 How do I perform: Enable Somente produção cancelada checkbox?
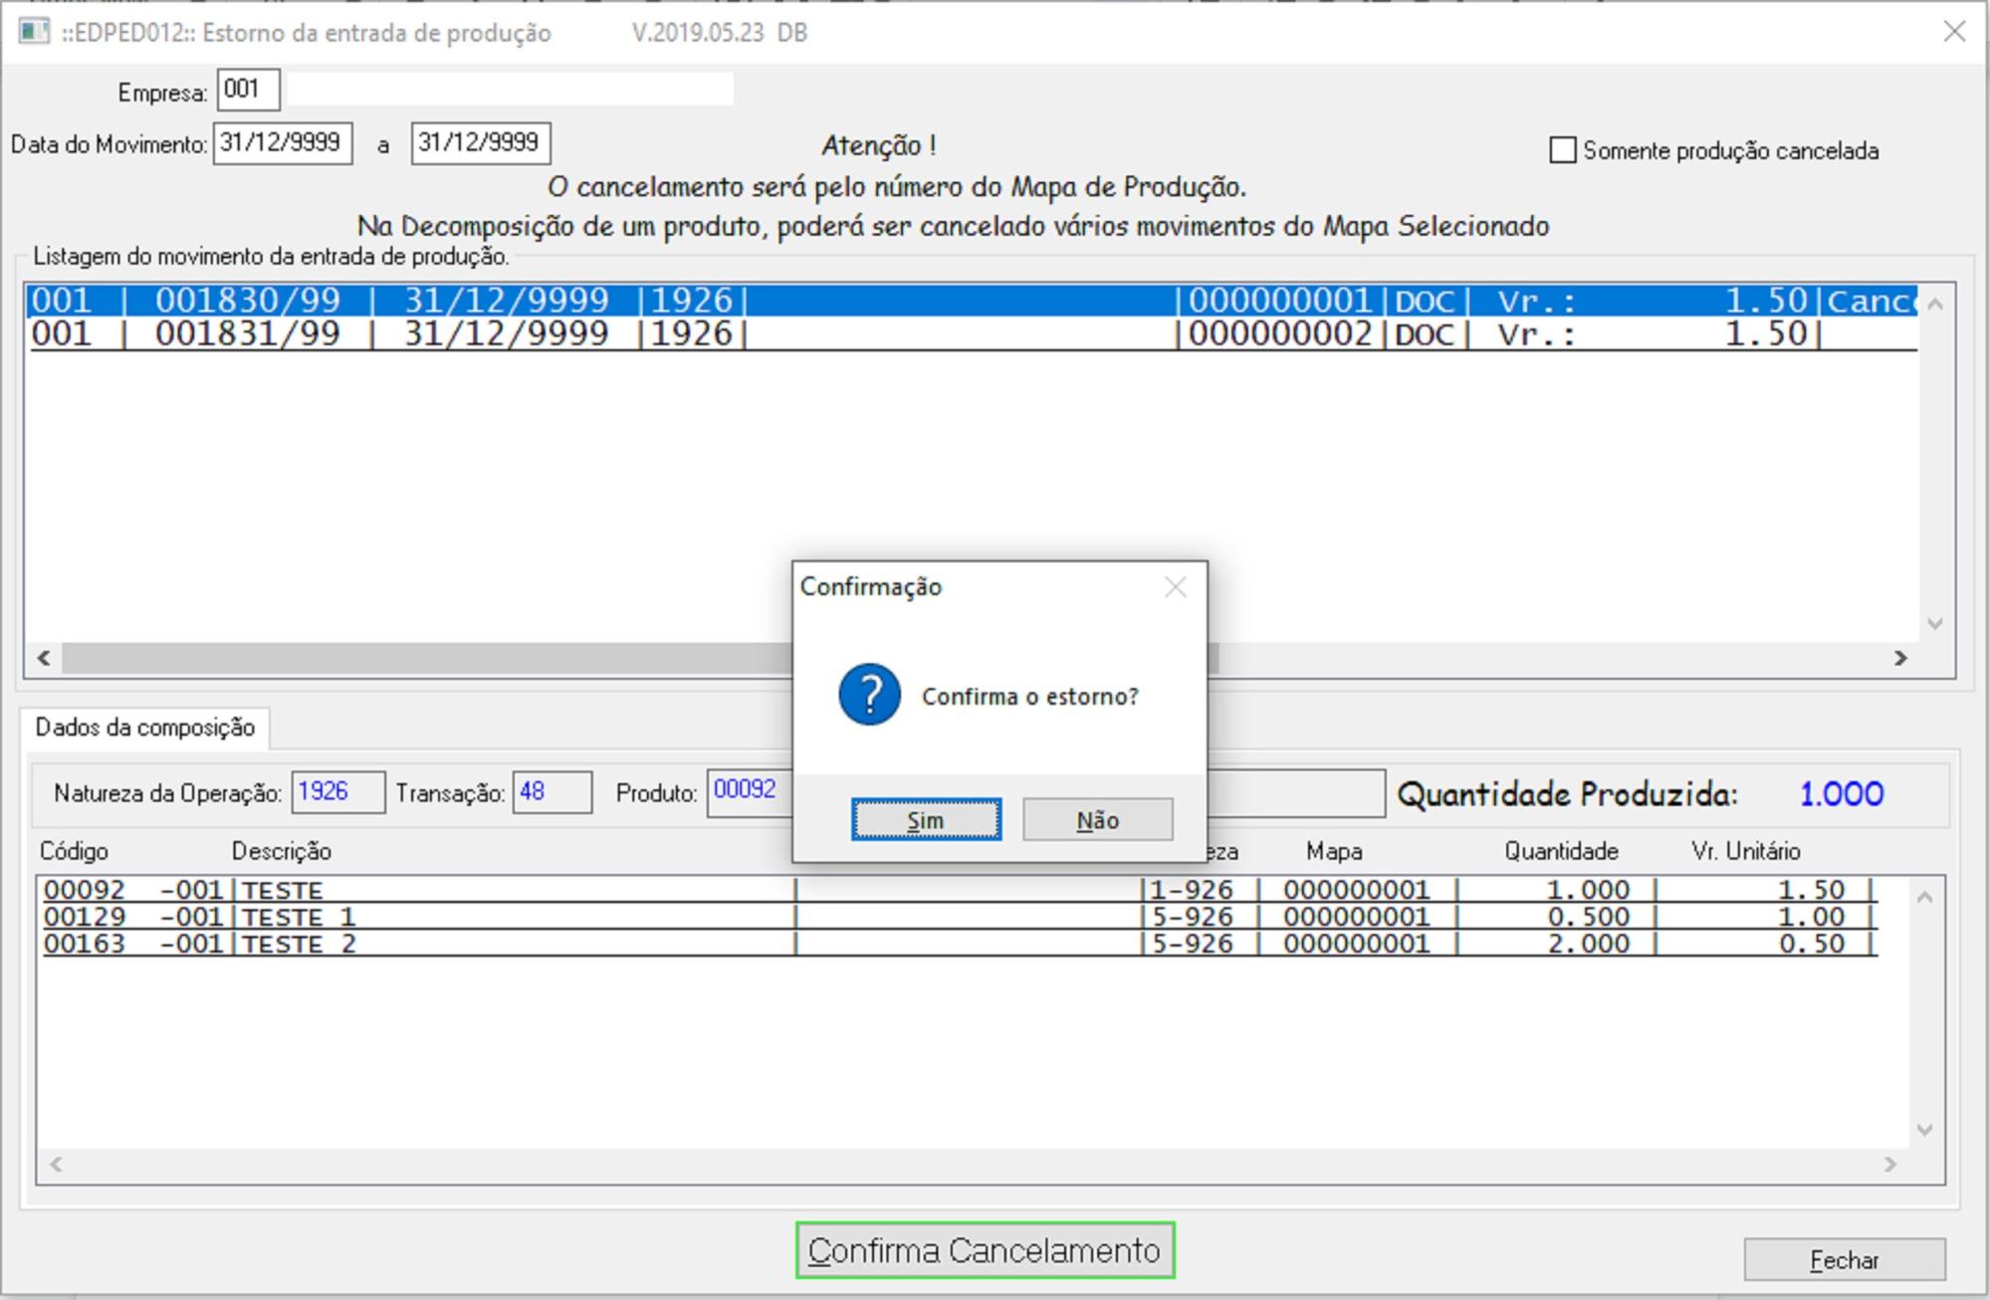pyautogui.click(x=1563, y=150)
